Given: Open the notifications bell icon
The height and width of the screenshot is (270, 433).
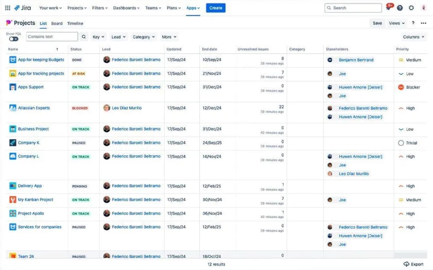Looking at the screenshot, I should [x=388, y=8].
